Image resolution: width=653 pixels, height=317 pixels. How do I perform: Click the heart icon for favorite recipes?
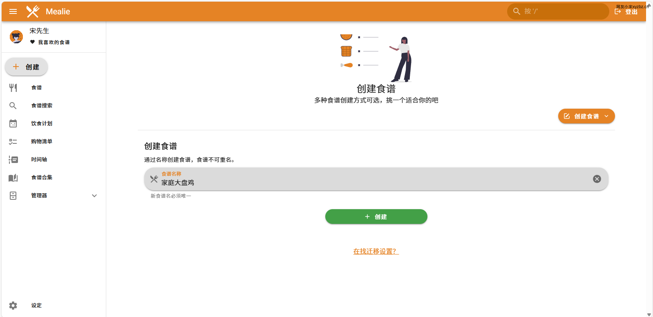[33, 42]
